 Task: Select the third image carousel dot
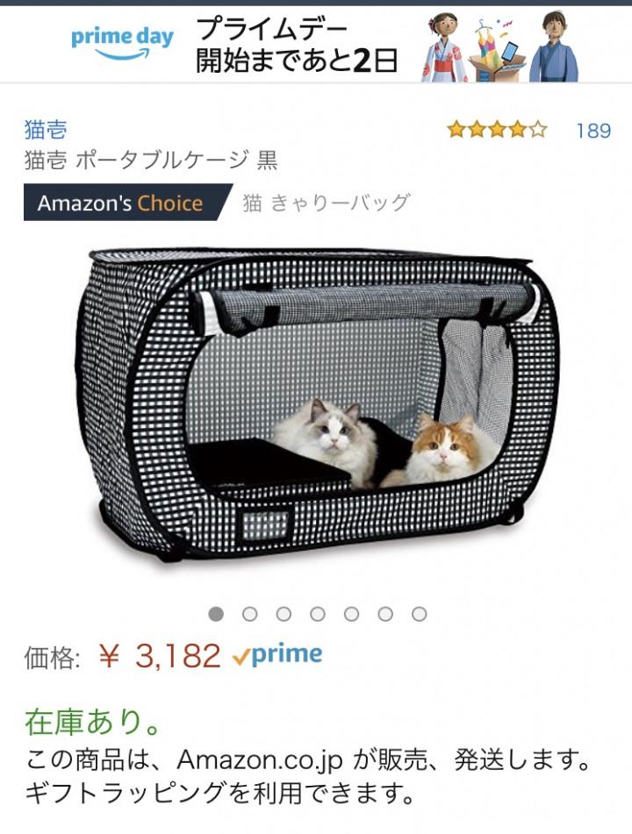[x=284, y=615]
